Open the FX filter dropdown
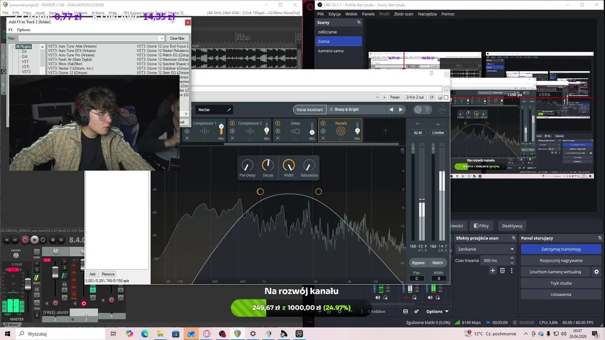 [x=162, y=38]
